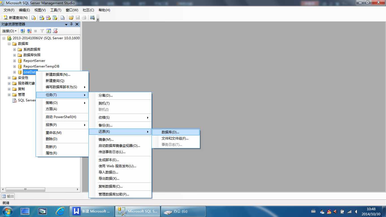Click the 办公 (G:) taskbar button
The height and width of the screenshot is (217, 386).
183,211
